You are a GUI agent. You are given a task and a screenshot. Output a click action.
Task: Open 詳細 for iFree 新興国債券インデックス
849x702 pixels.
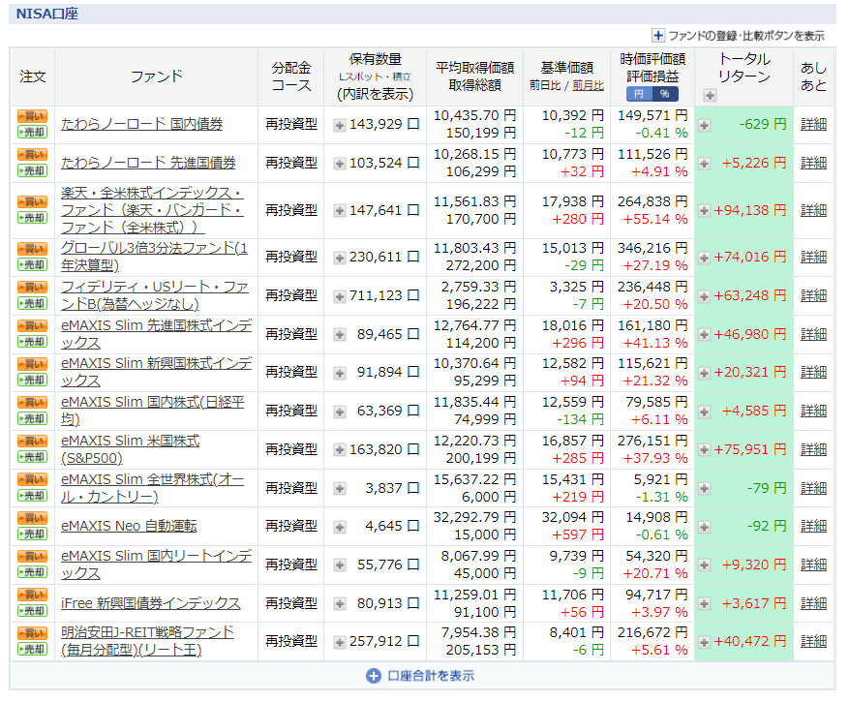tap(813, 603)
